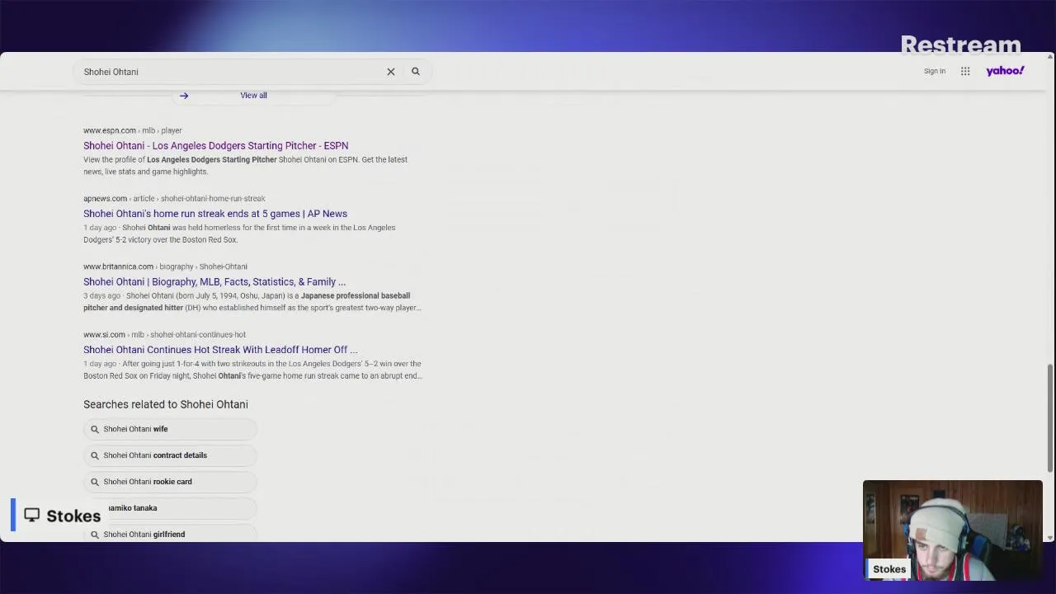1056x594 pixels.
Task: Click the monitor icon next to Stokes
Action: click(32, 515)
